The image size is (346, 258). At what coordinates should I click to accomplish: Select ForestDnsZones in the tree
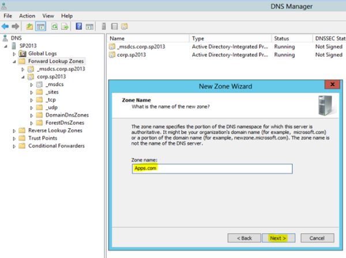pyautogui.click(x=65, y=123)
